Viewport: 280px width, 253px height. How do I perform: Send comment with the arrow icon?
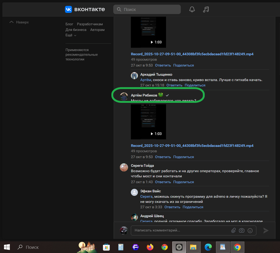coord(266,230)
